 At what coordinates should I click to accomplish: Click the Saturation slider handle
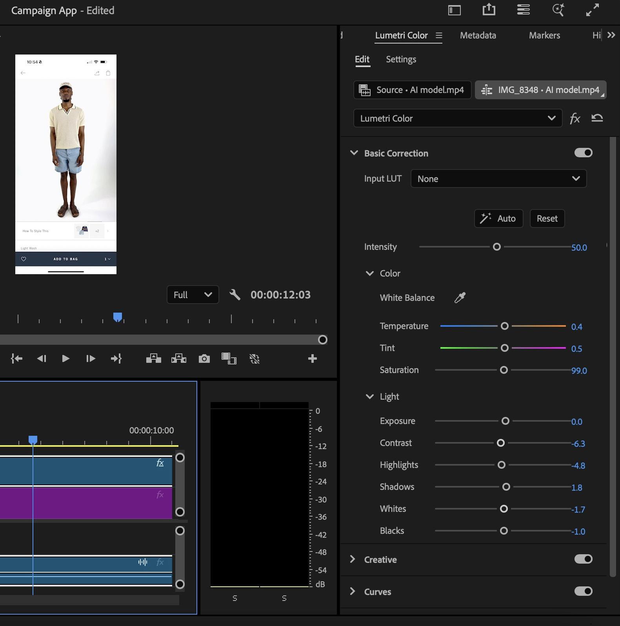coord(504,370)
